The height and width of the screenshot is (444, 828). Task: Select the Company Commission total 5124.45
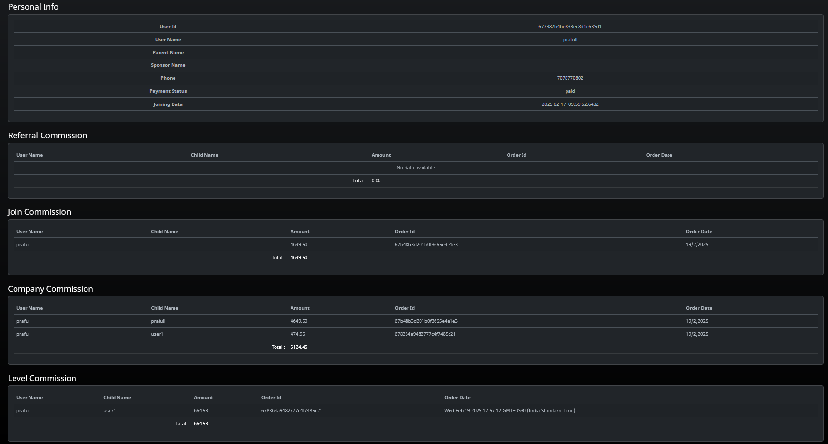299,347
